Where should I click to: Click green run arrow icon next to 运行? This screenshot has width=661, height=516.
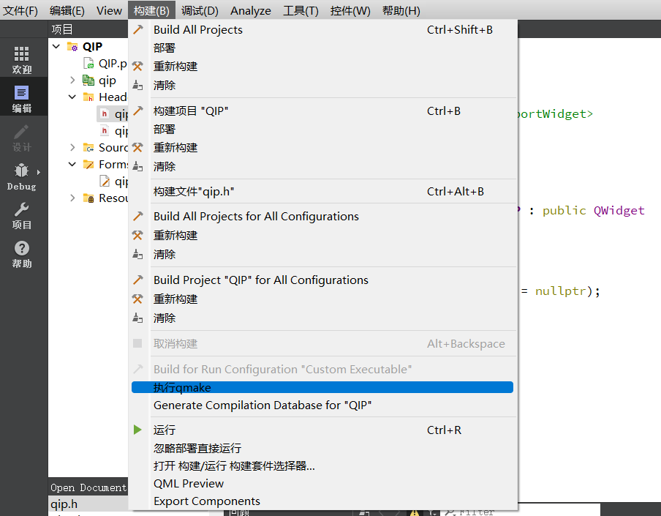point(137,430)
